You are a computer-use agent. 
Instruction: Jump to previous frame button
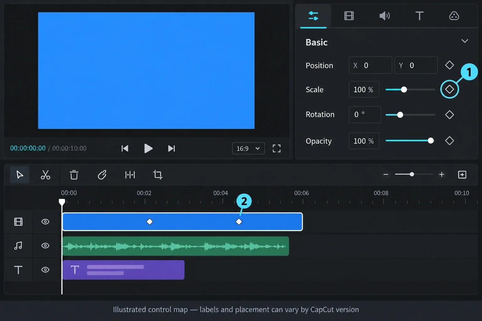(x=125, y=148)
